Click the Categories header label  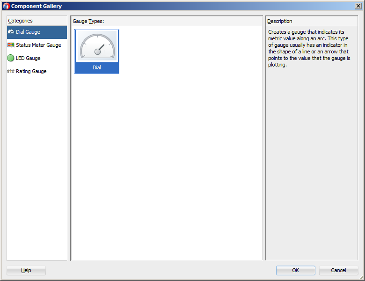[x=20, y=21]
